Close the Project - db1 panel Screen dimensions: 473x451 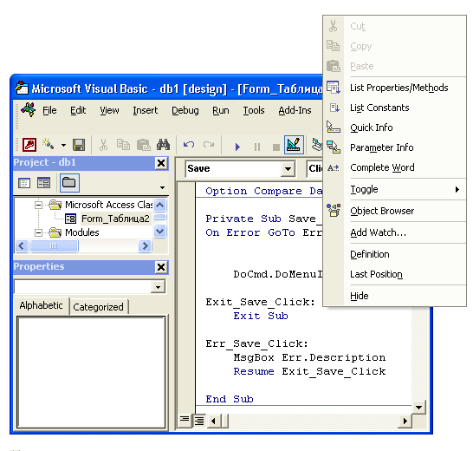(x=161, y=163)
